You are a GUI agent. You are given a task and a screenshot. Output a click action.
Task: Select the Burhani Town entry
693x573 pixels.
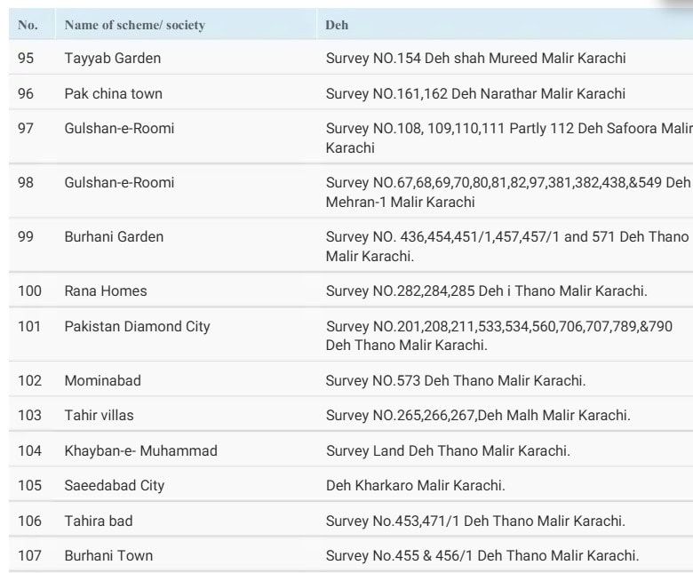click(108, 556)
